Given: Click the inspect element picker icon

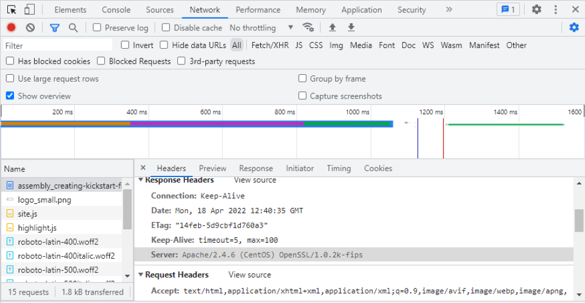Looking at the screenshot, I should tap(12, 10).
